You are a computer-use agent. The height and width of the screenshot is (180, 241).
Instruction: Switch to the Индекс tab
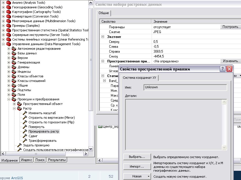(27, 160)
